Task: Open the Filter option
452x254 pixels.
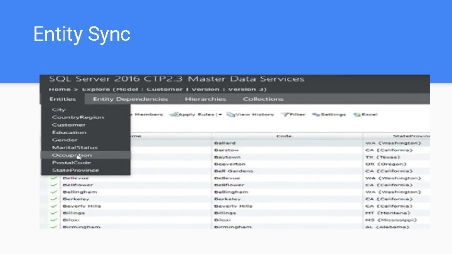Action: point(297,115)
